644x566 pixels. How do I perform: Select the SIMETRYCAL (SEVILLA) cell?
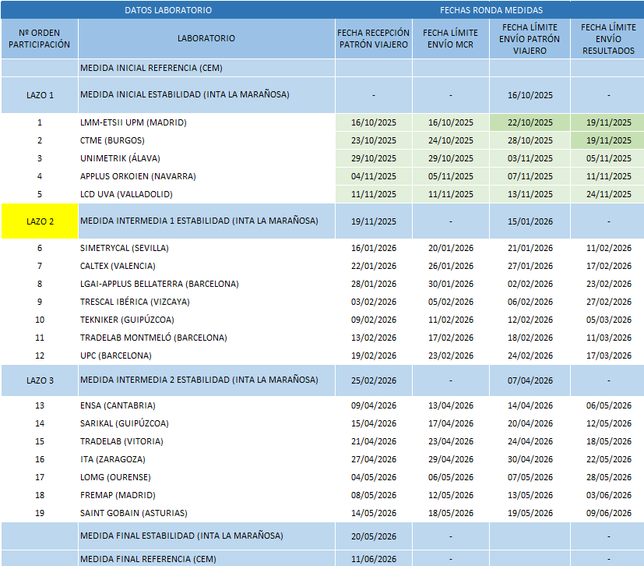pyautogui.click(x=124, y=248)
